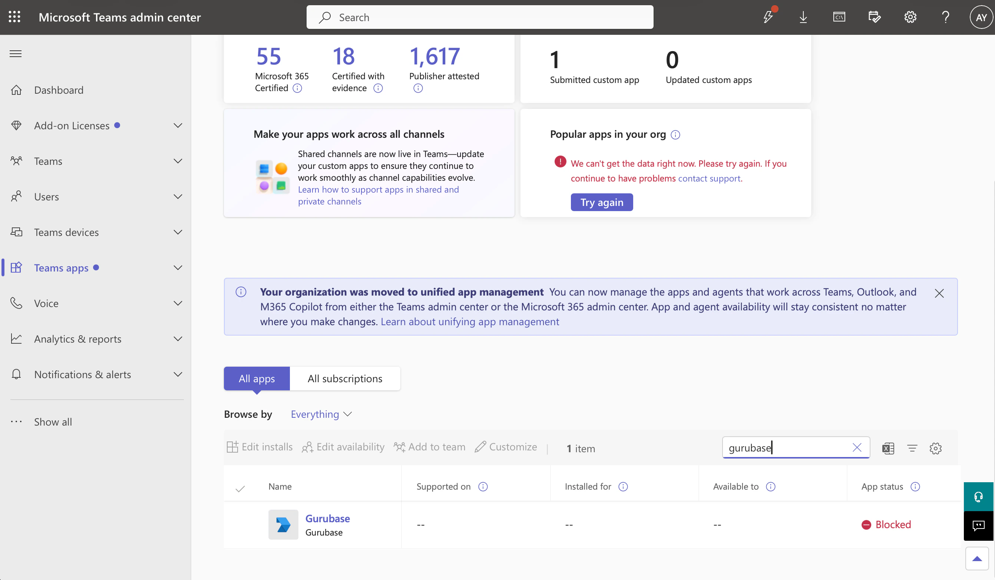995x580 pixels.
Task: Click Customize toolbar item
Action: point(506,447)
